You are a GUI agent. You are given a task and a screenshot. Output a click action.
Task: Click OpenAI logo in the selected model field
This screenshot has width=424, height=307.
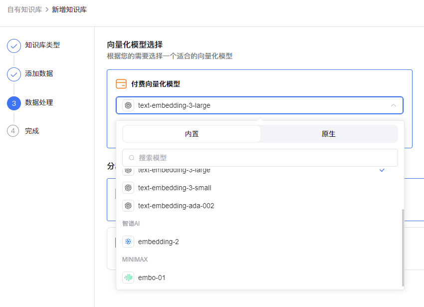(x=128, y=105)
